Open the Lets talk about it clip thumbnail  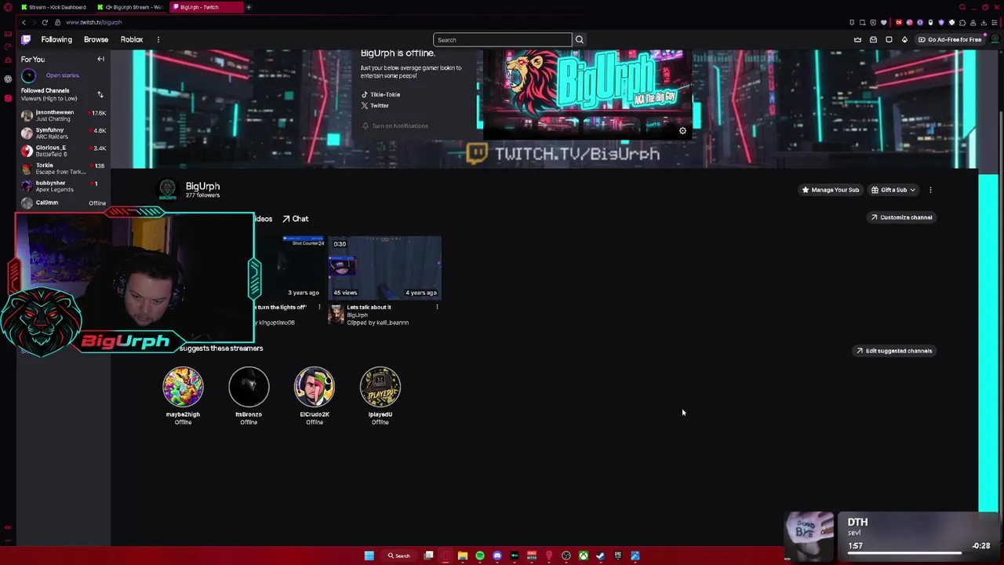click(x=385, y=268)
